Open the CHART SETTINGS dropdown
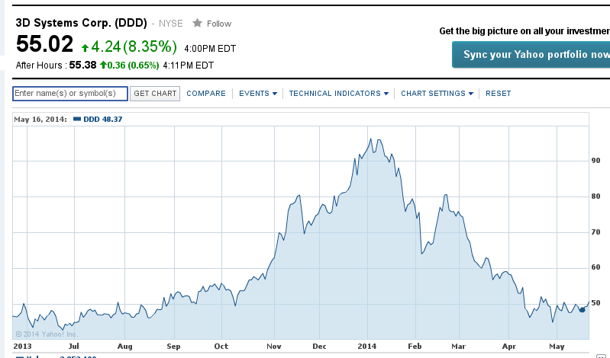 pos(437,94)
